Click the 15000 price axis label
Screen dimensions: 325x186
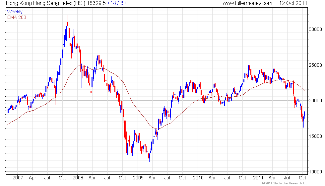315,137
